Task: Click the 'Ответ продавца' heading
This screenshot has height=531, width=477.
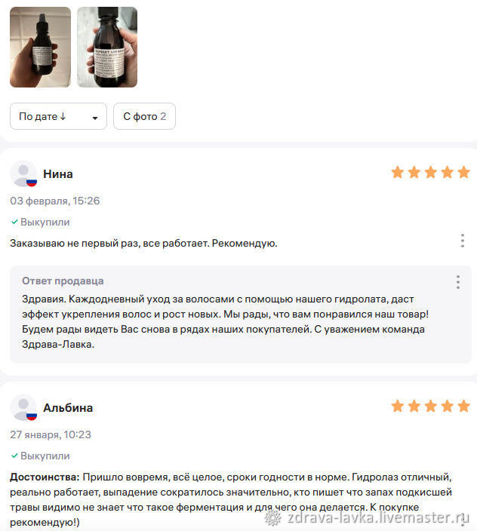Action: pyautogui.click(x=63, y=281)
